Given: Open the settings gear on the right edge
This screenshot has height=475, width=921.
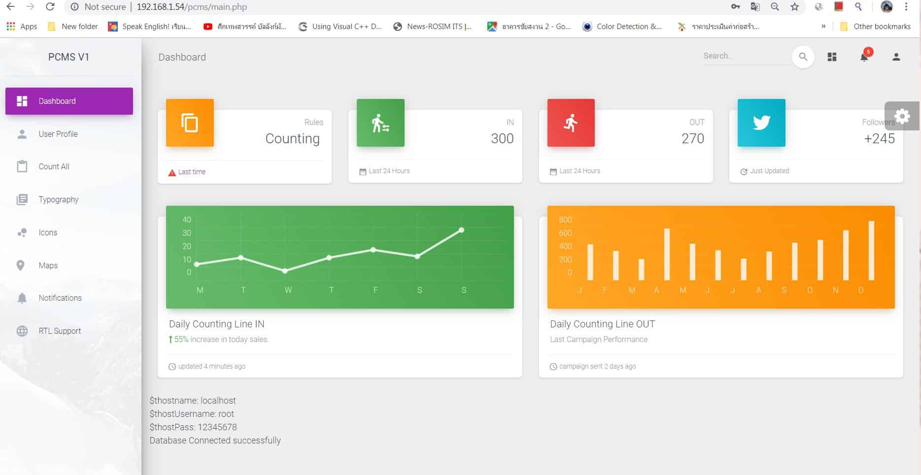Looking at the screenshot, I should [x=903, y=116].
